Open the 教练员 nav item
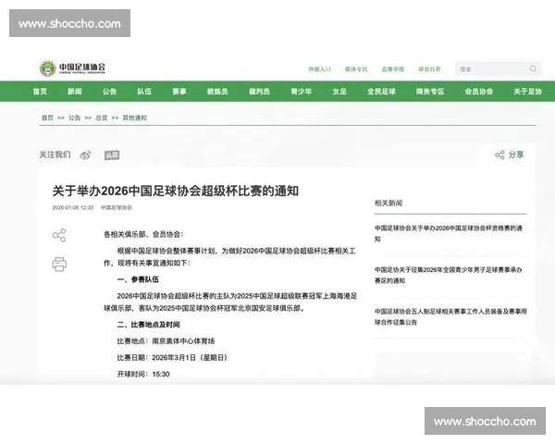555x444 pixels. [217, 92]
